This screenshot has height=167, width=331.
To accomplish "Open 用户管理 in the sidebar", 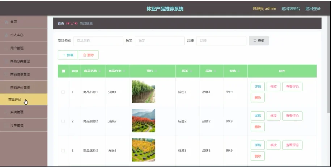I will pyautogui.click(x=24, y=48).
